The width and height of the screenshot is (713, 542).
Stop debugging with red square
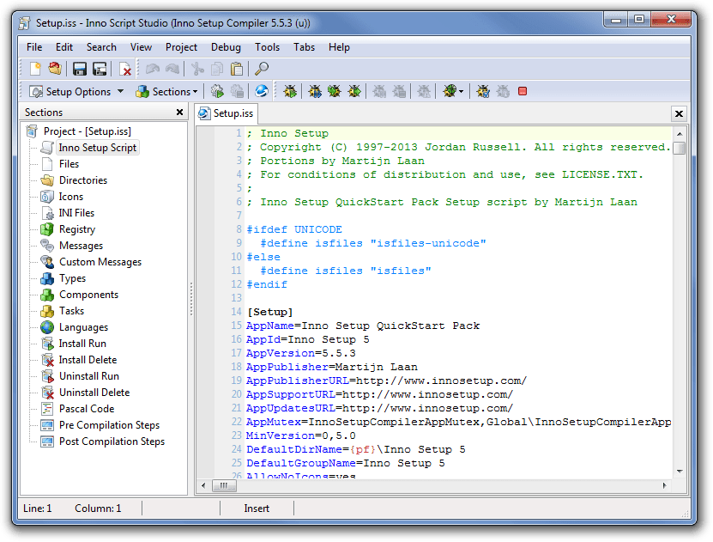[523, 91]
